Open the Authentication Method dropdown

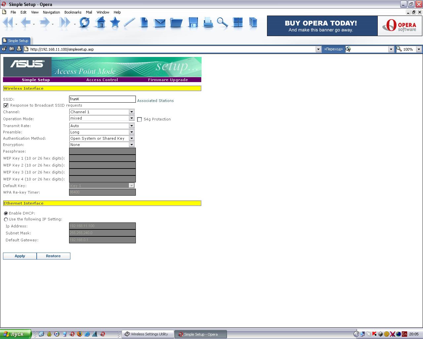tap(102, 138)
